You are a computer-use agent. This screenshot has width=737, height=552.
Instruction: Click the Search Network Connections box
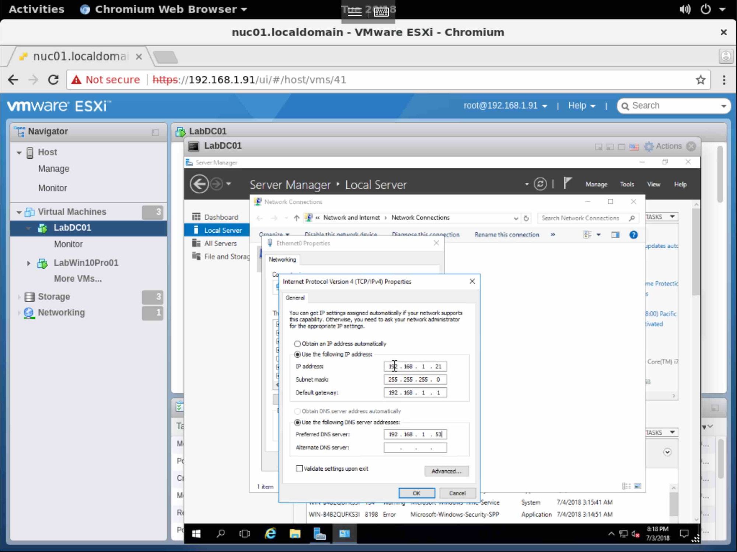(x=587, y=218)
